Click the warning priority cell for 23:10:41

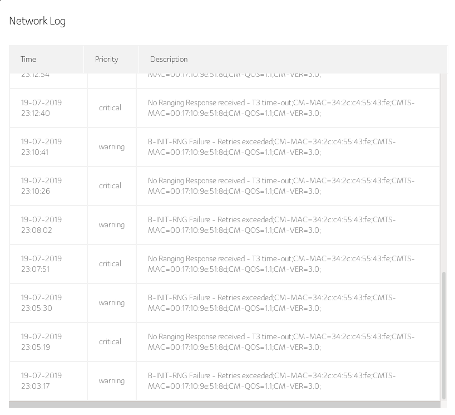point(111,147)
